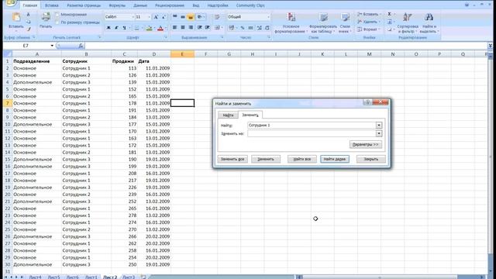Click the Select All corner cell
This screenshot has width=496, height=279.
[7, 54]
